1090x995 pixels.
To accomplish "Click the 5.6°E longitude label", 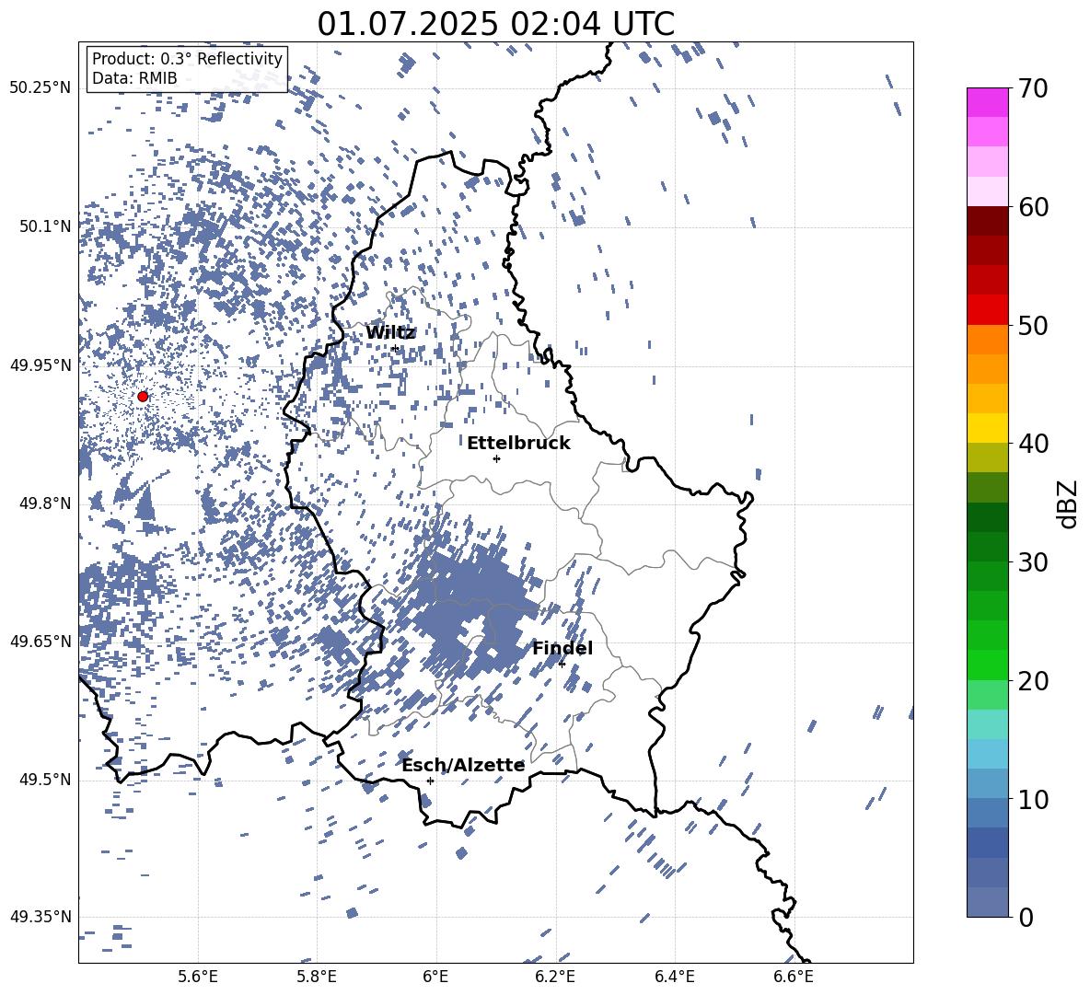I will pyautogui.click(x=198, y=977).
